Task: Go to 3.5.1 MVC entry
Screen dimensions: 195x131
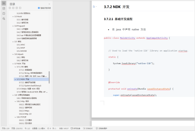Action: pos(21,45)
